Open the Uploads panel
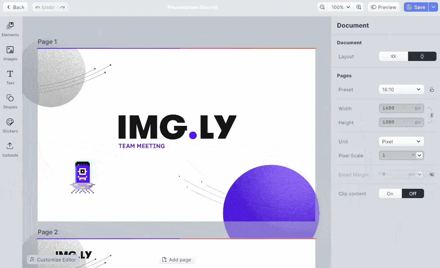The width and height of the screenshot is (440, 268). pos(10,150)
